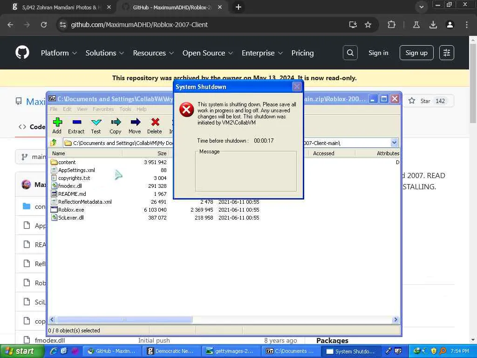Expand the Enterprise menu on GitHub
The width and height of the screenshot is (477, 358).
pos(262,53)
